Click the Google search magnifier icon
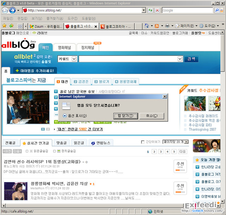Image resolution: width=226 pixels, height=215 pixels. (x=217, y=10)
